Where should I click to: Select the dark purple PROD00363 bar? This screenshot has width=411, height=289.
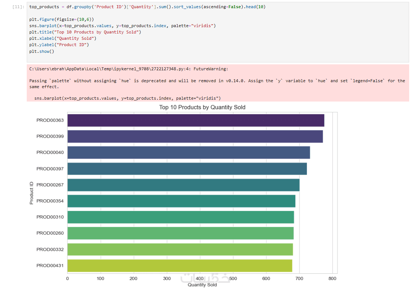coord(195,121)
